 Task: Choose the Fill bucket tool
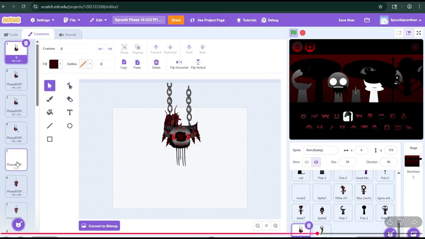(50, 112)
